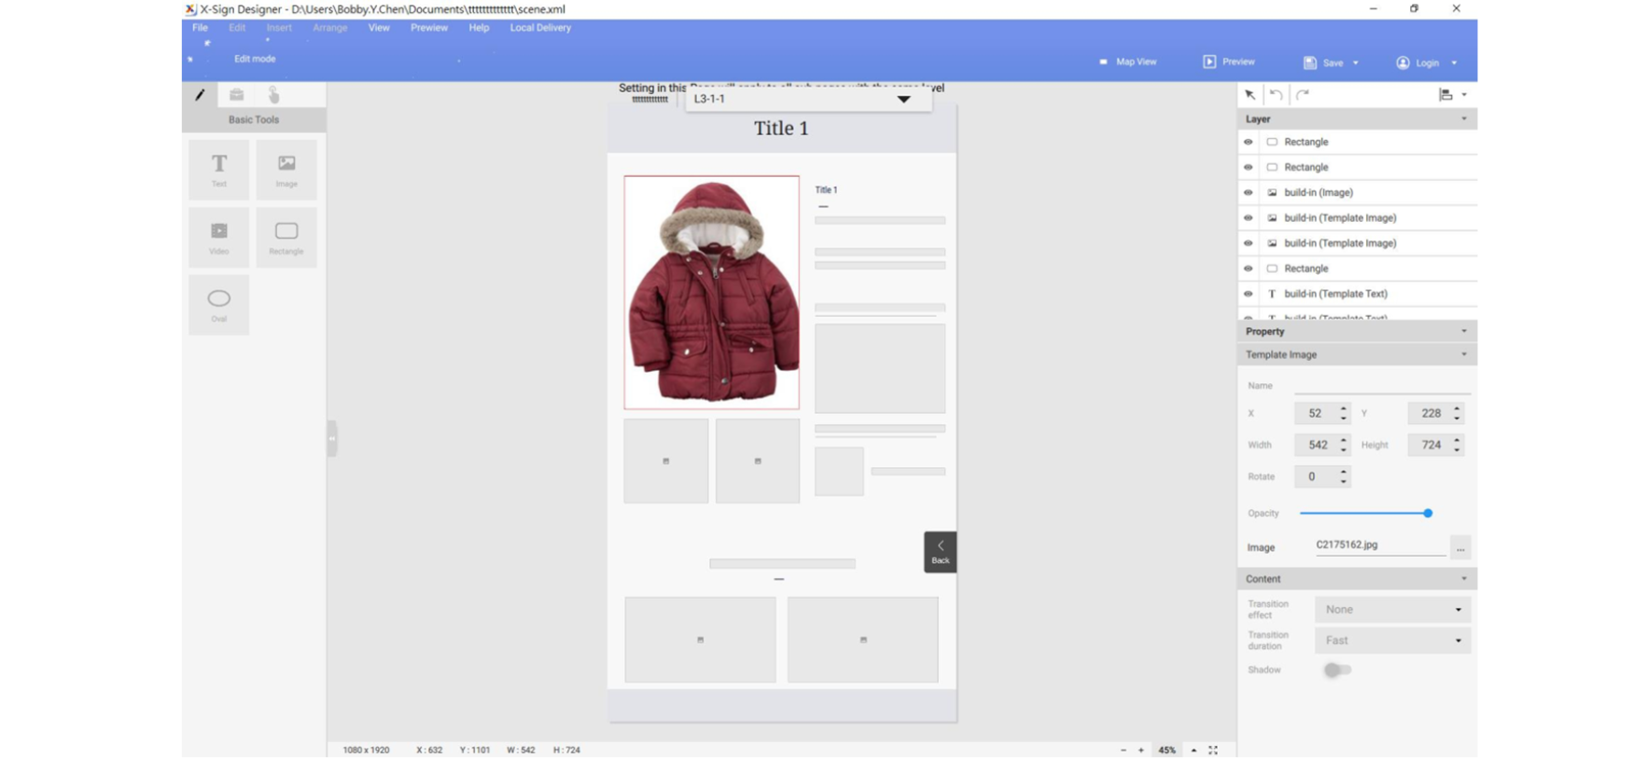Select the Oval tool
The width and height of the screenshot is (1648, 758).
point(218,304)
